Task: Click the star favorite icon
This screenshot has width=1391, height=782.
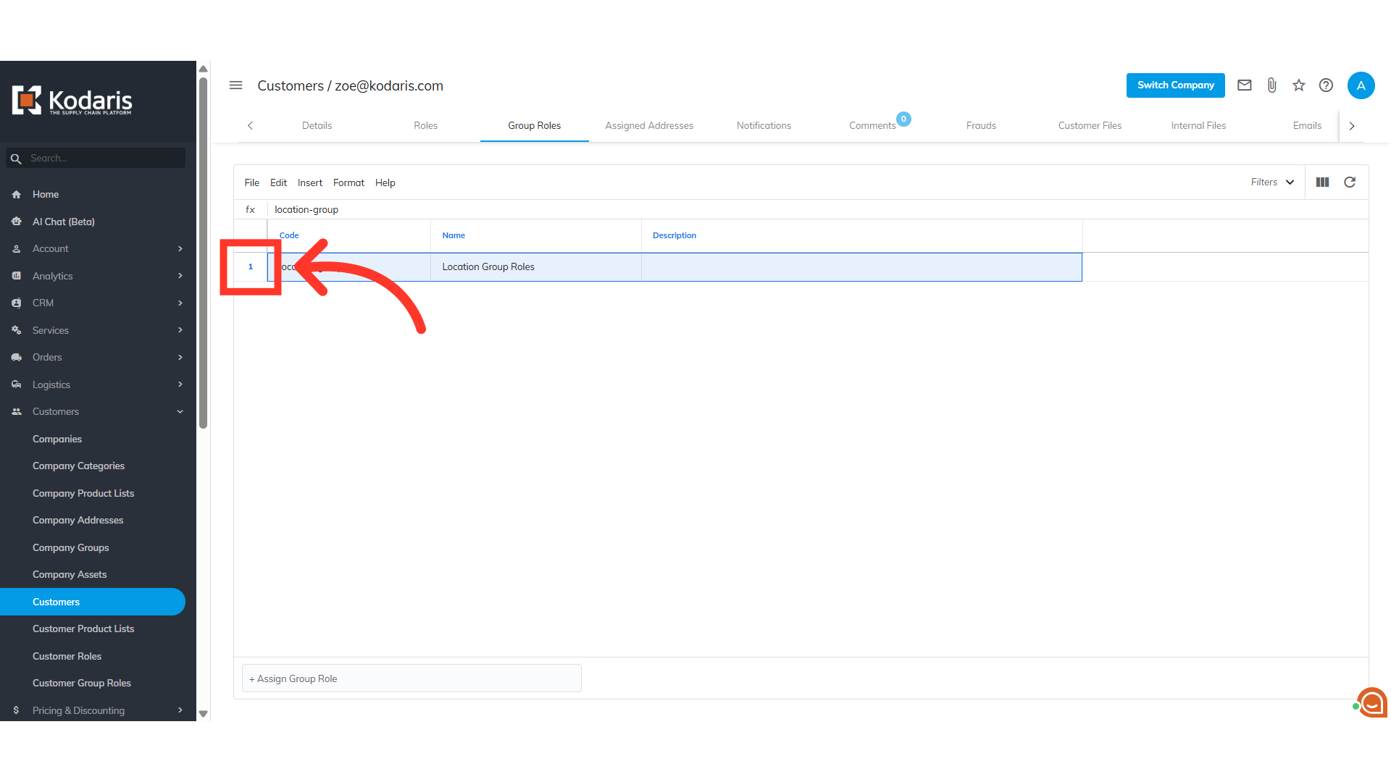Action: click(x=1298, y=85)
